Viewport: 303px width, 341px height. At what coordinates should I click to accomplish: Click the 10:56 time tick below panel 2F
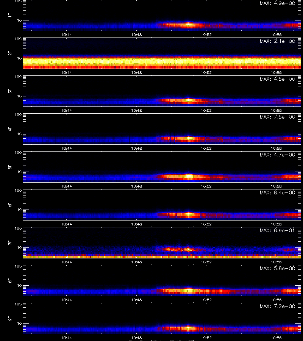click(x=276, y=73)
